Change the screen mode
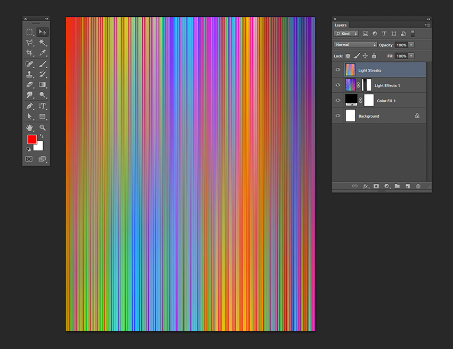The width and height of the screenshot is (453, 349). (x=43, y=159)
